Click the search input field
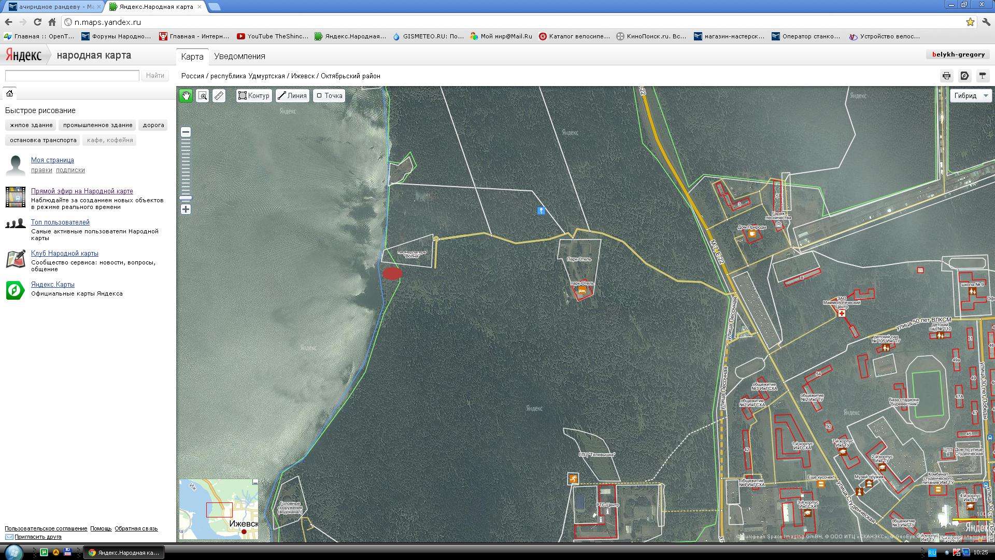Viewport: 995px width, 560px height. click(x=72, y=76)
